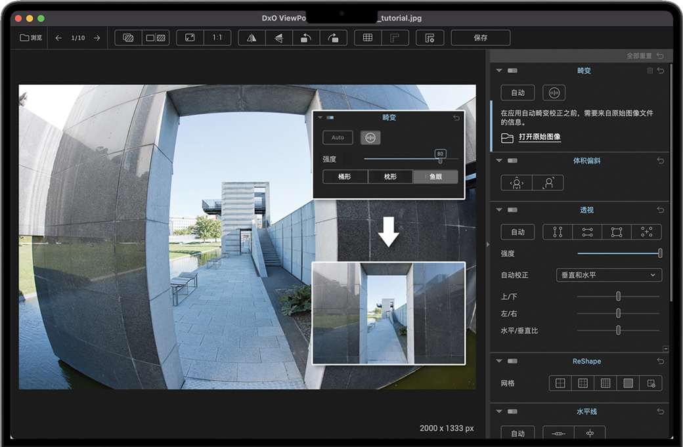Toggle the 透视 correction switch
Viewport: 683px width, 447px height.
(512, 210)
